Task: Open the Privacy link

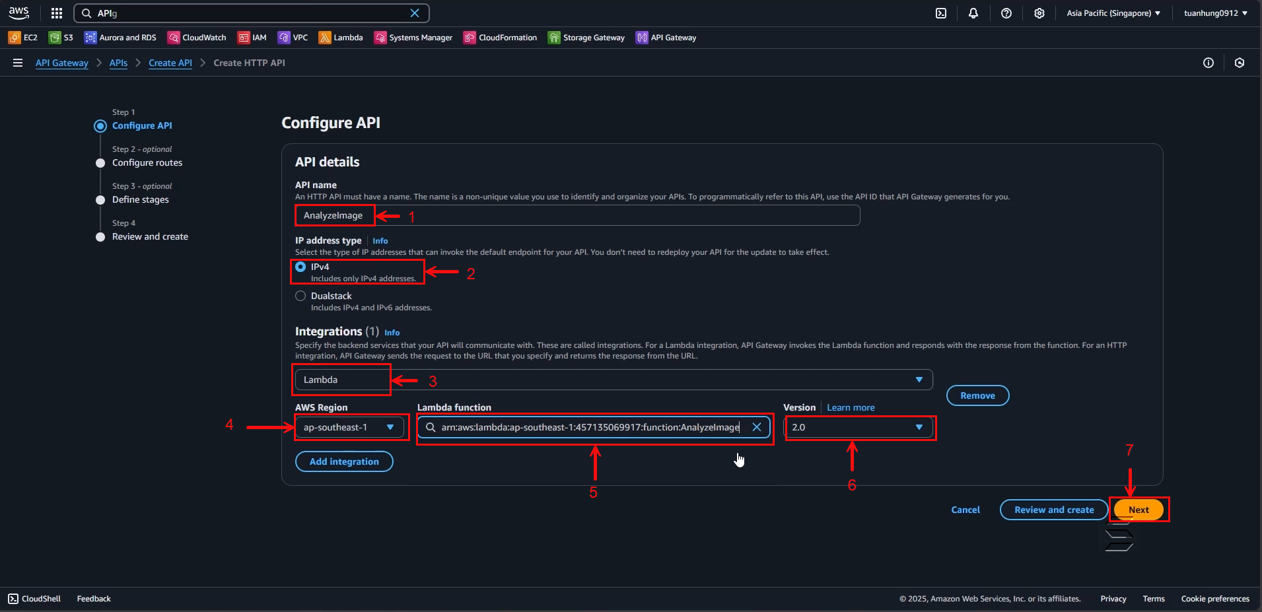Action: point(1113,599)
